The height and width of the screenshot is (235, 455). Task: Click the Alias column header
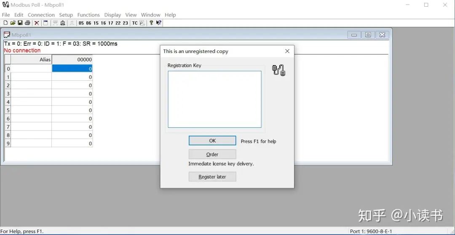click(x=31, y=60)
